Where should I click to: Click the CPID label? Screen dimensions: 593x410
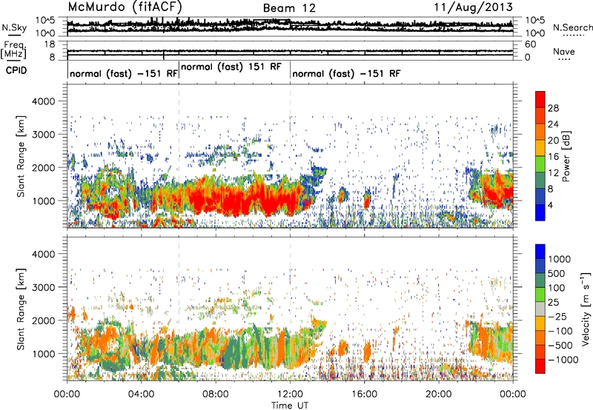pos(16,70)
